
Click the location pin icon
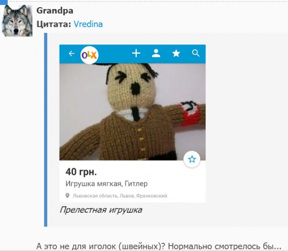pyautogui.click(x=67, y=196)
